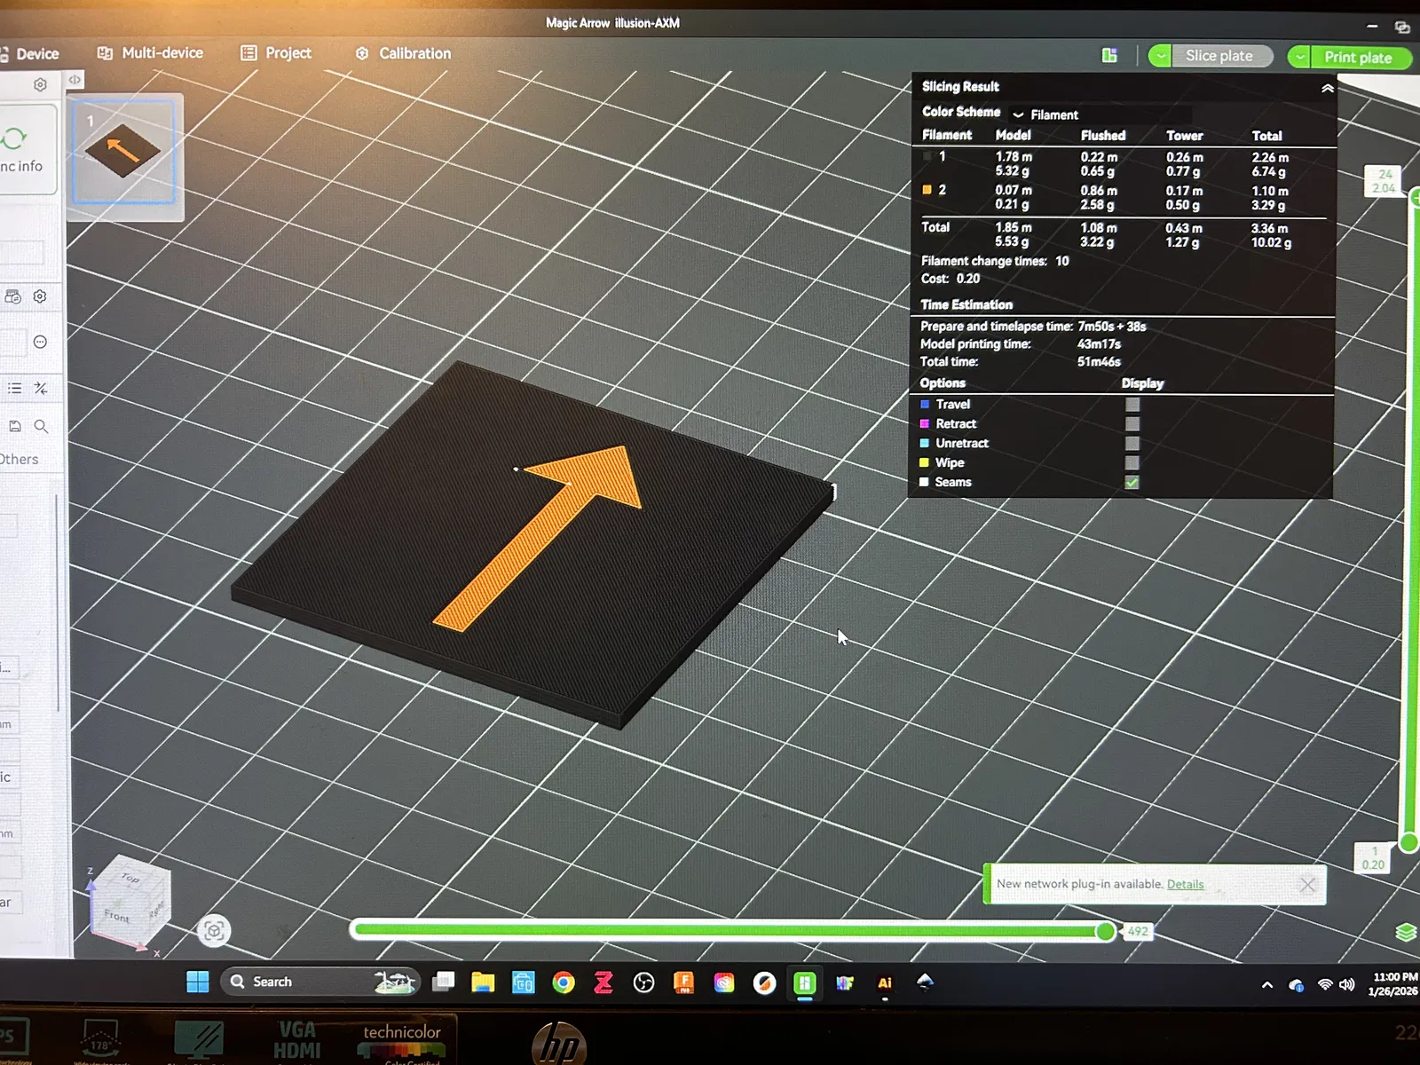The image size is (1420, 1065).
Task: Click the vertical layer slider top handle
Action: 1415,199
